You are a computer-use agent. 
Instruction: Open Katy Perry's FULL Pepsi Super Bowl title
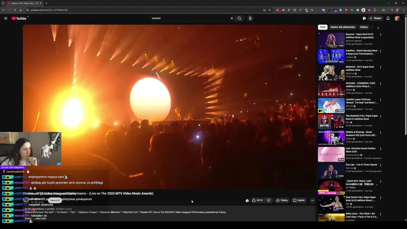(361, 199)
